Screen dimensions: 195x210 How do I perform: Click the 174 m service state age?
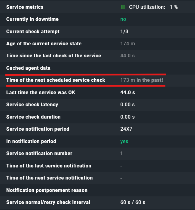click(x=128, y=44)
